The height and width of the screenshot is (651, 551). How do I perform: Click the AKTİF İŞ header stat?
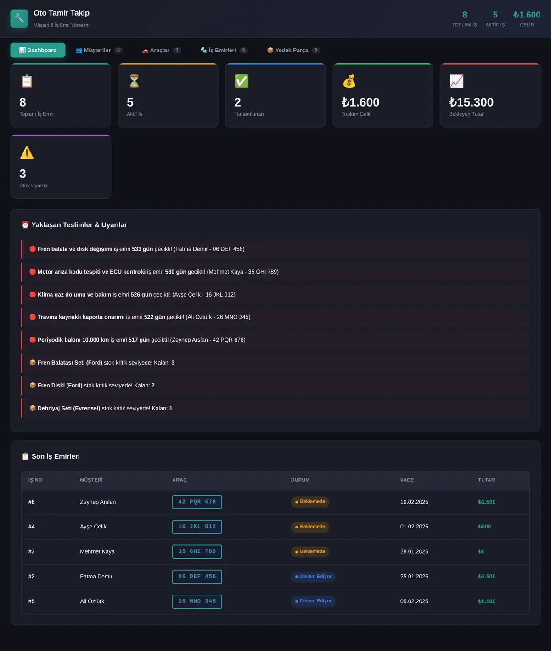495,19
